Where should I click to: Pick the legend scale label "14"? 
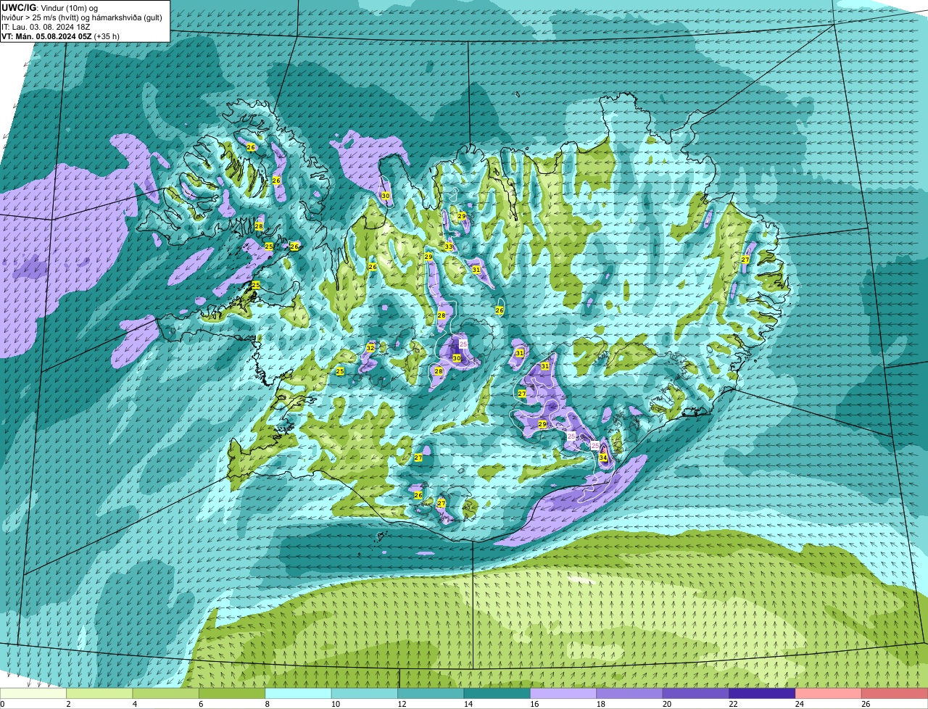tap(468, 703)
